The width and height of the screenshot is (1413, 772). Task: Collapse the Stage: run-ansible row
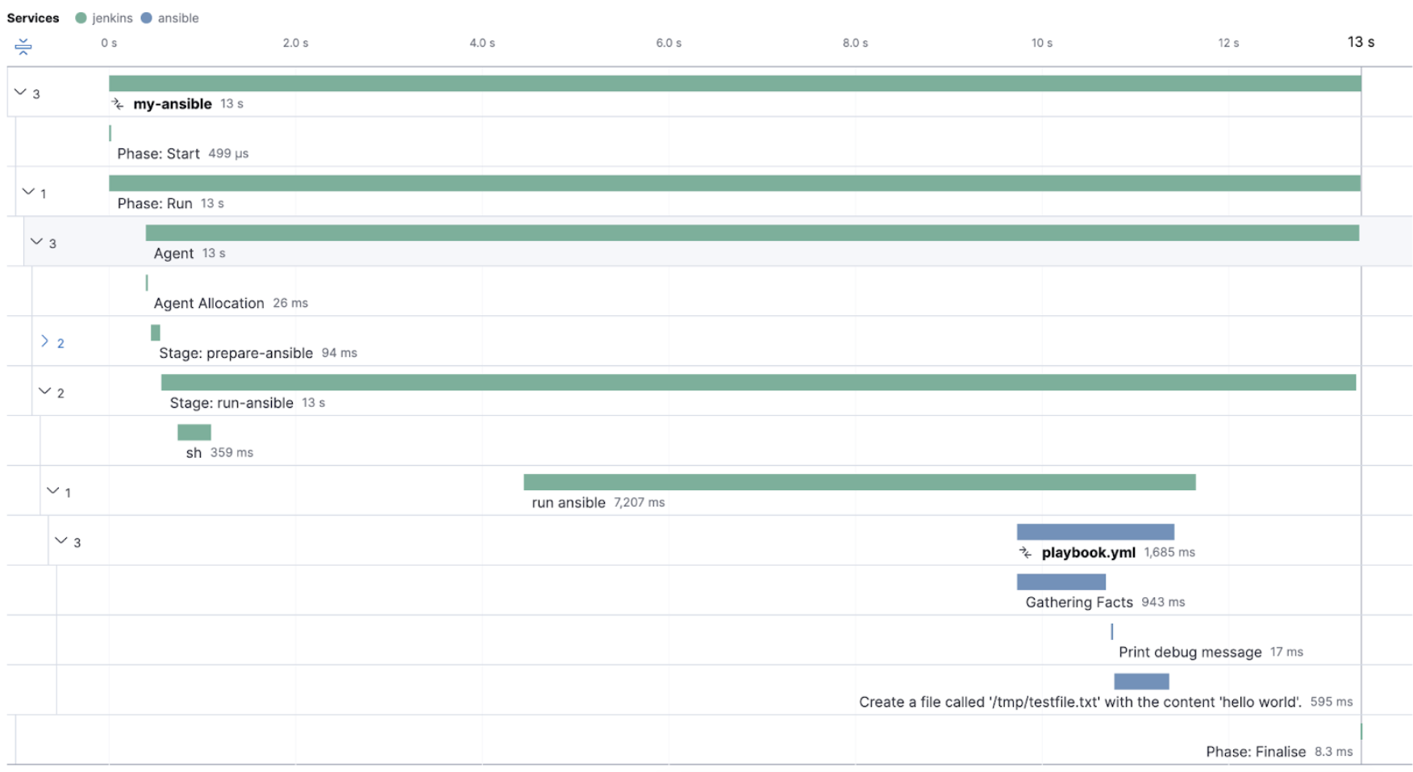tap(46, 391)
